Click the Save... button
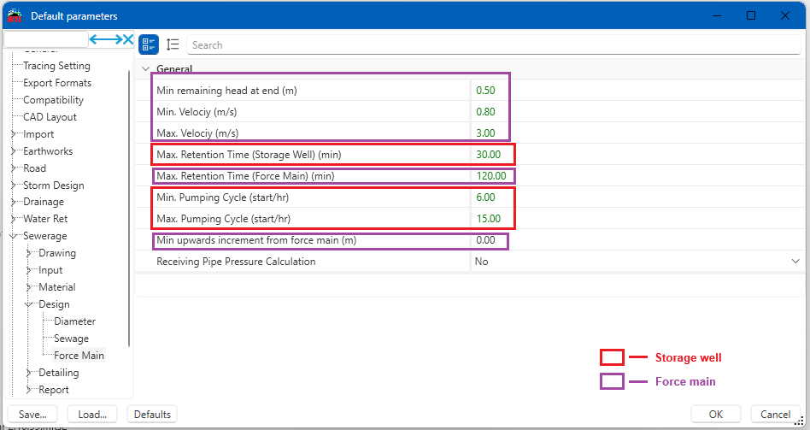Screen dimensions: 810x430 point(32,415)
